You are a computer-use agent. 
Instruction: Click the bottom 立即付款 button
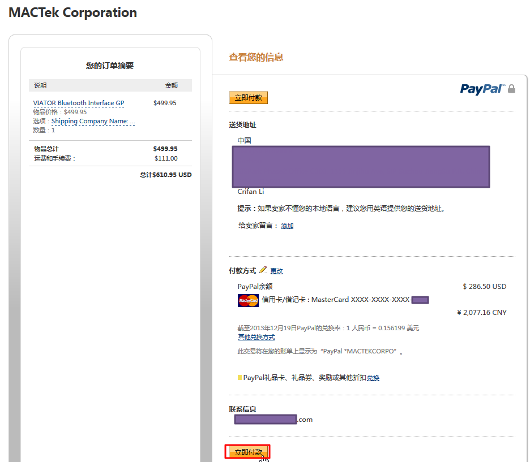tap(249, 452)
